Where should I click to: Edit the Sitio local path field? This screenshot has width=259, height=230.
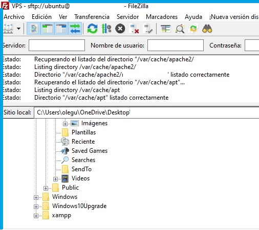(x=146, y=112)
